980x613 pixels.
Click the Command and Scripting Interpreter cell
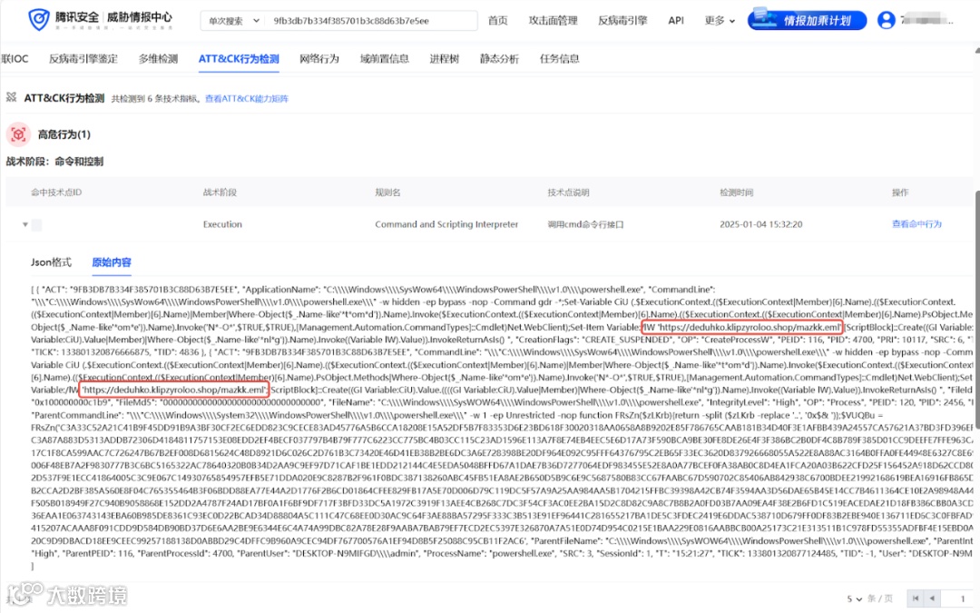pos(446,224)
